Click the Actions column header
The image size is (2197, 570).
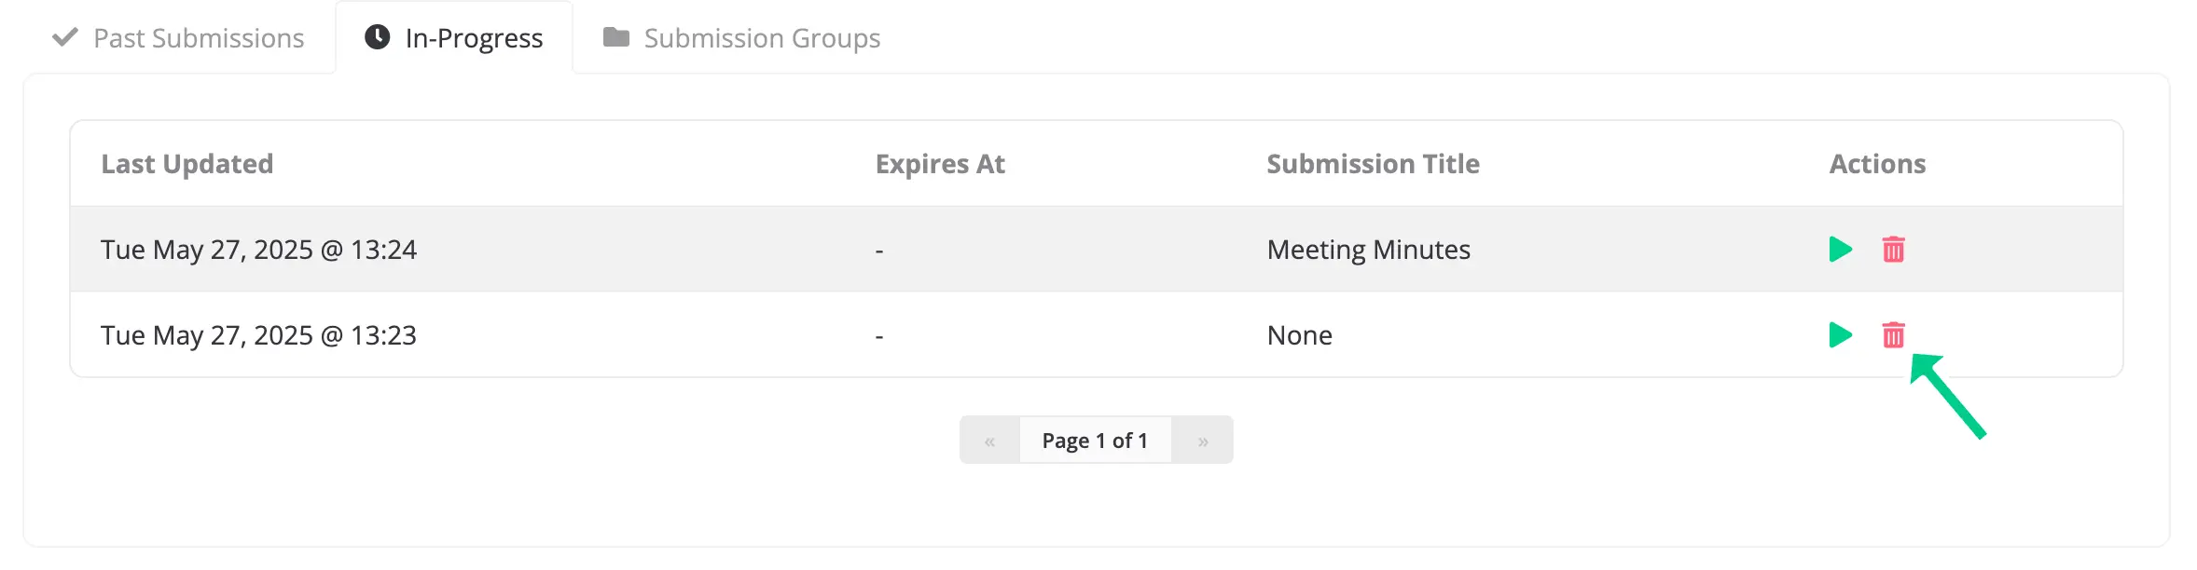tap(1877, 164)
